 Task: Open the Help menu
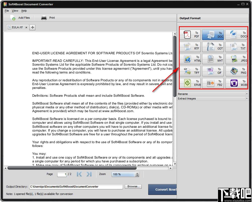pos(24,11)
